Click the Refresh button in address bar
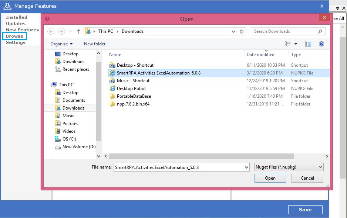The image size is (347, 218). [242, 32]
